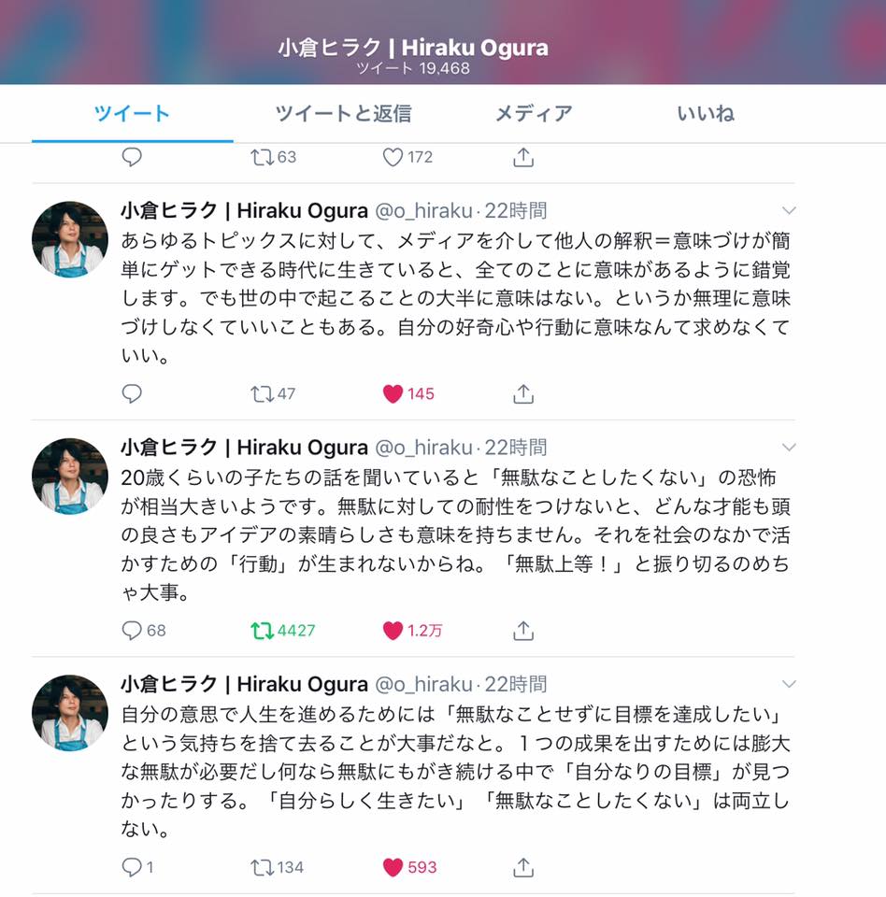Screen dimensions: 886x897
Task: Unlike the tweet with 1.2万 likes
Action: (x=393, y=631)
